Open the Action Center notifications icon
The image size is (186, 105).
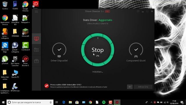pyautogui.click(x=182, y=102)
